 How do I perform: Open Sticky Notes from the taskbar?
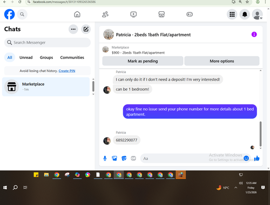36,175
